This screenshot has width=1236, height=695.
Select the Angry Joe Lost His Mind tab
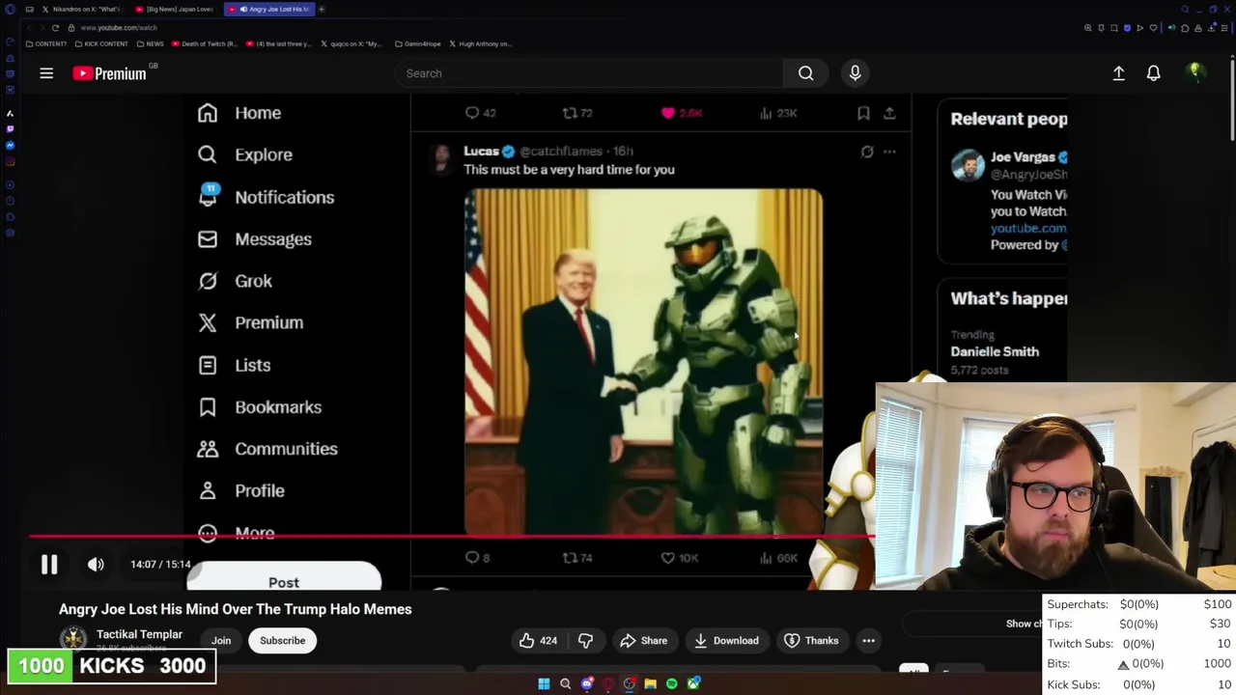point(268,9)
